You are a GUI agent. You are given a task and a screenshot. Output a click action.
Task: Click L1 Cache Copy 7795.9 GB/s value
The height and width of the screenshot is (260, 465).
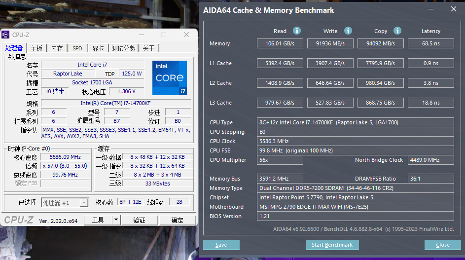pos(381,63)
